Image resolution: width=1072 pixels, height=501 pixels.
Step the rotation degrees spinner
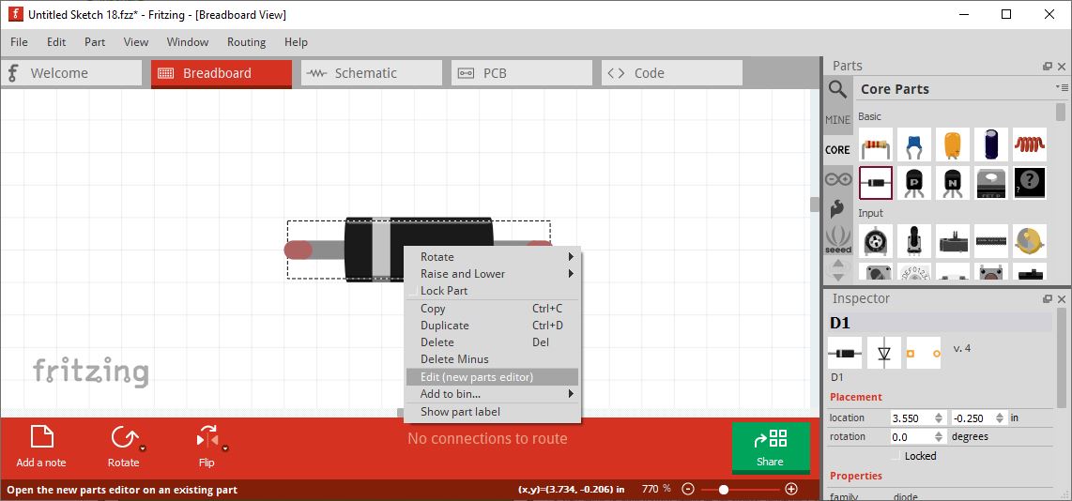[940, 437]
